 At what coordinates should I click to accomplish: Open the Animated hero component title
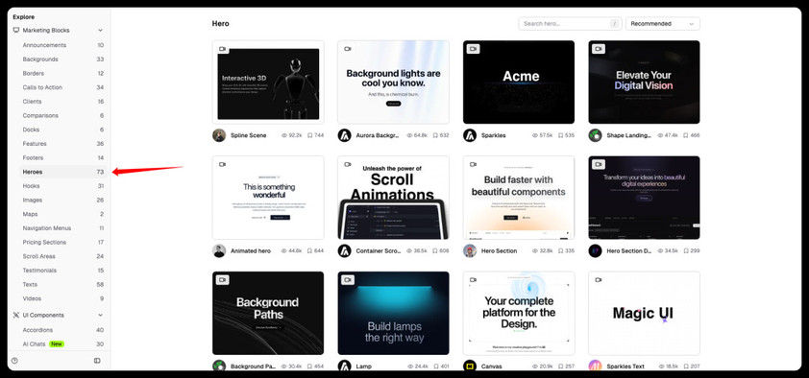tap(250, 250)
